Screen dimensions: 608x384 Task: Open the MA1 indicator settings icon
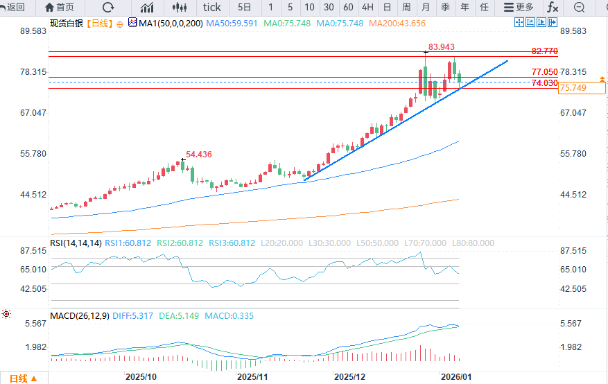coord(132,23)
